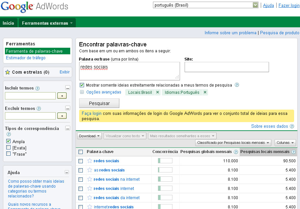The height and width of the screenshot is (209, 300).
Task: Click help icon next to 'Sobre esses dados'
Action: point(291,126)
